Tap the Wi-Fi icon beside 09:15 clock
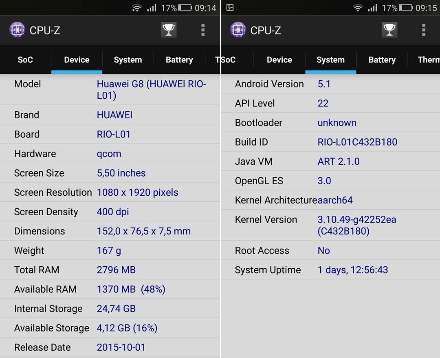This screenshot has height=358, width=440. click(x=358, y=8)
